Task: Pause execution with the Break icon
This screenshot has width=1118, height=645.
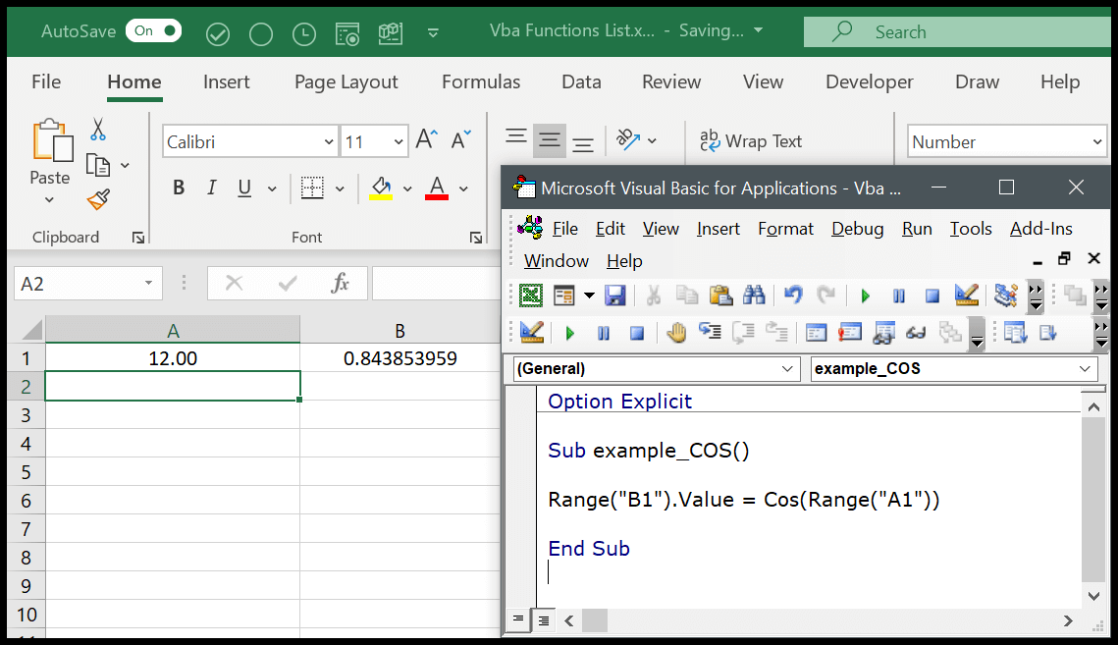Action: (898, 296)
